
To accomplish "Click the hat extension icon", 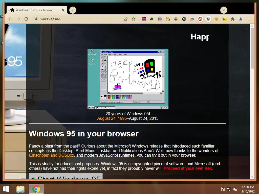I will [152, 19].
